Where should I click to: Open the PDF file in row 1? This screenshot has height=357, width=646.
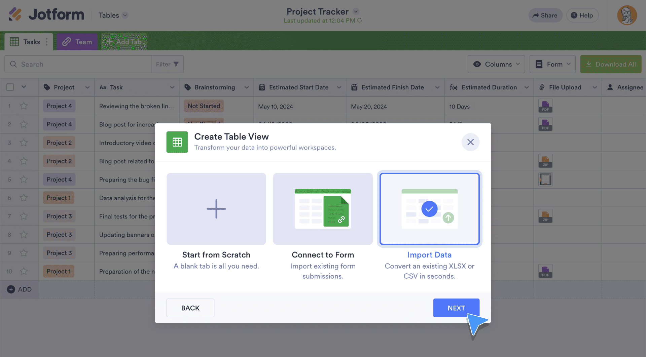tap(545, 106)
